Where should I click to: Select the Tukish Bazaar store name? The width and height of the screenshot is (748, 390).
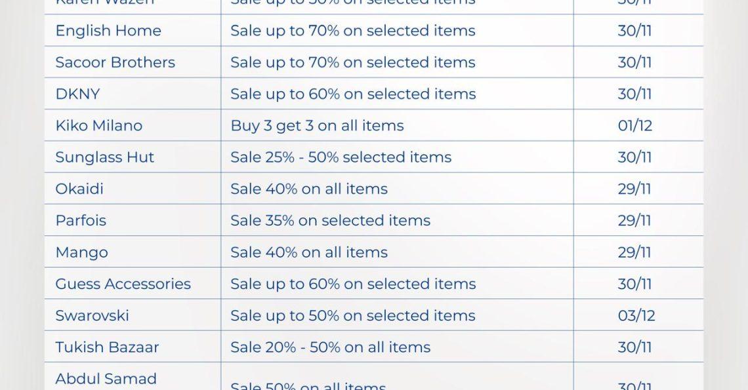107,347
